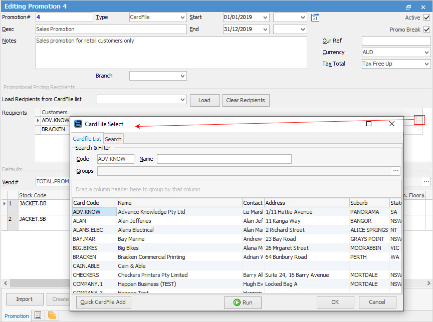The image size is (433, 322).
Task: Restore down the Editing Promotion window
Action: coord(409,7)
